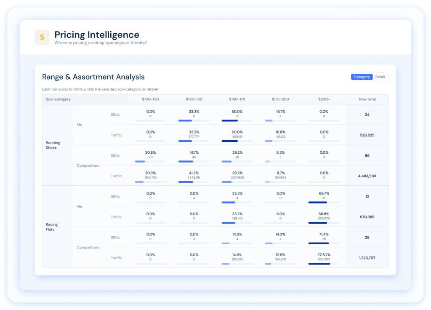Click the subtitle about pricing openings or threats
Screen dimensions: 431x310
point(101,43)
